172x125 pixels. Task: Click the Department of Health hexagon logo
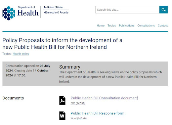(x=9, y=13)
